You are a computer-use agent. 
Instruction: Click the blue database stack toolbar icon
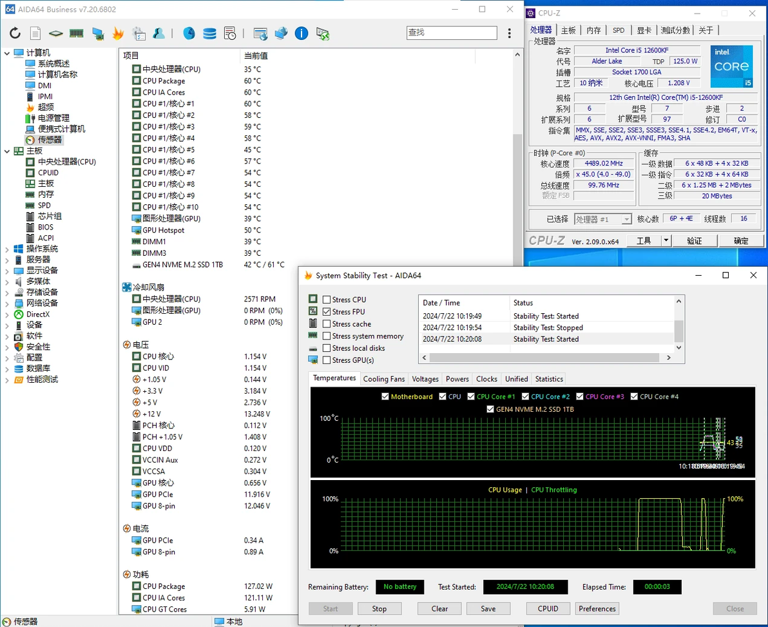tap(209, 34)
